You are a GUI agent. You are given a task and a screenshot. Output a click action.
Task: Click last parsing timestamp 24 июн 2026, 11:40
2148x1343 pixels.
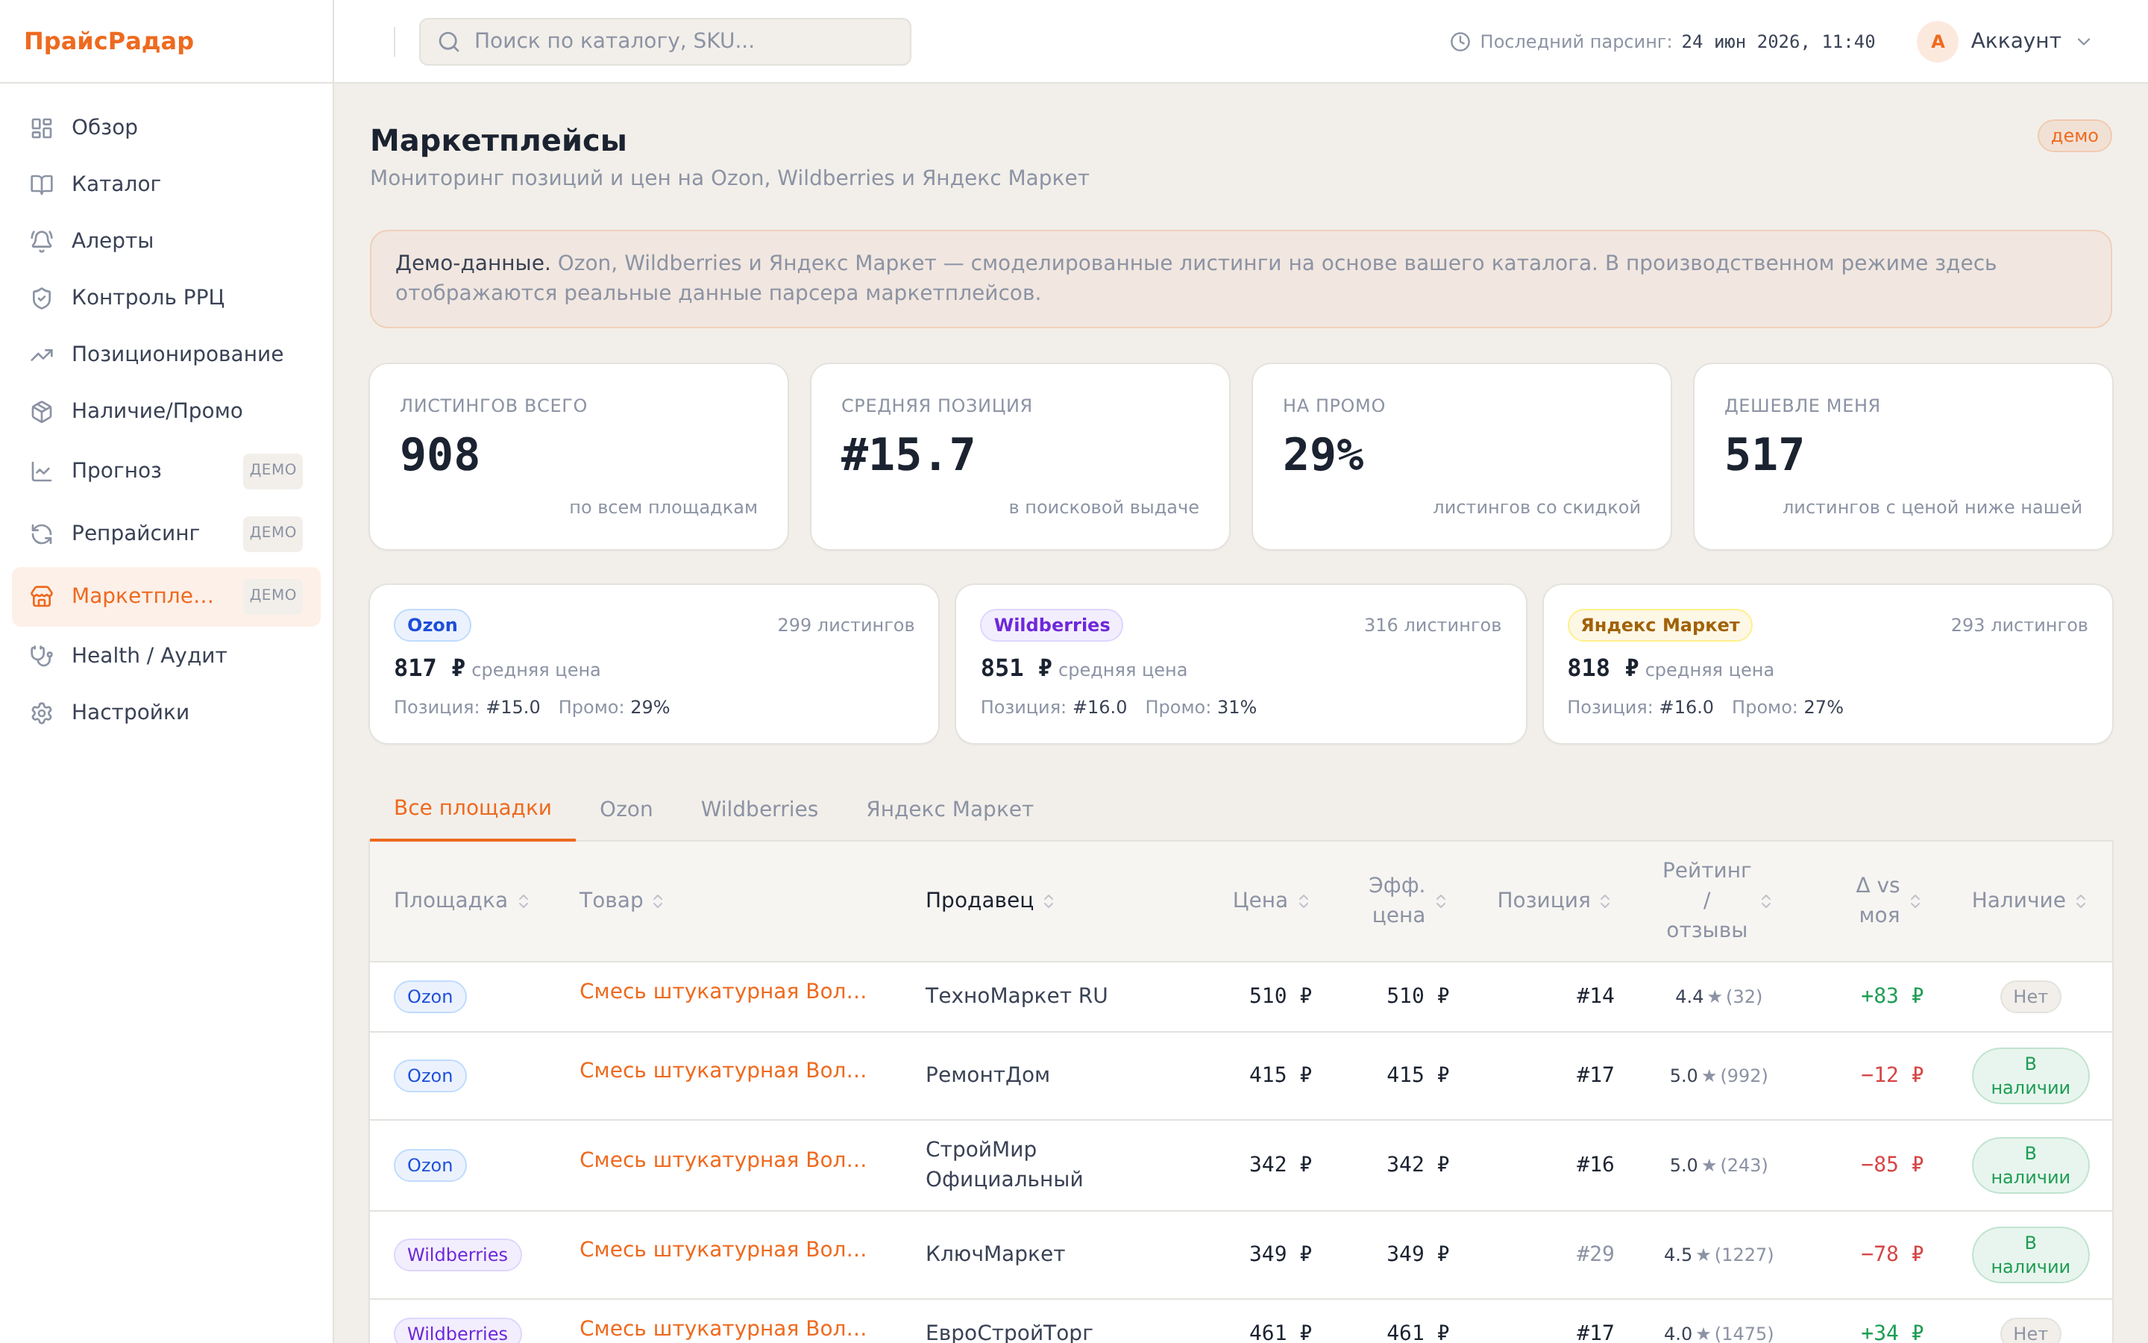1778,42
